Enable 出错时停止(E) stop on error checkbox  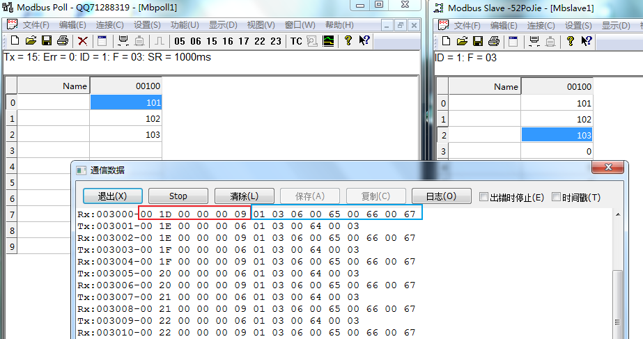click(484, 197)
